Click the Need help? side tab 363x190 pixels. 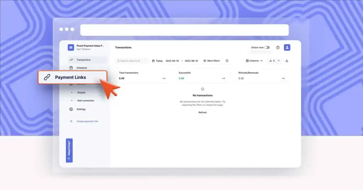point(69,150)
